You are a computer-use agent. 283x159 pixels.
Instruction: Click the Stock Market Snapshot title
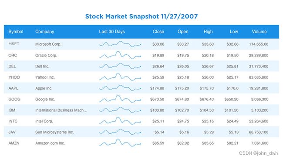click(x=141, y=17)
